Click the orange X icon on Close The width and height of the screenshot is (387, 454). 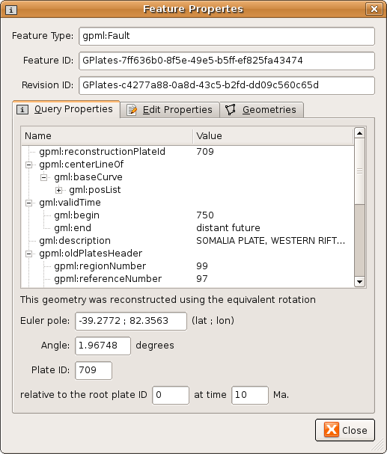(332, 429)
